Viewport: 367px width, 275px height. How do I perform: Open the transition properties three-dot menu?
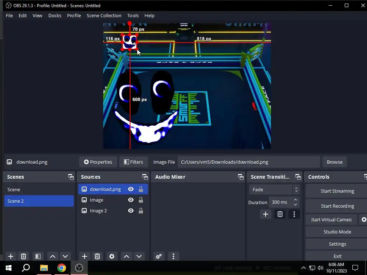pos(294,214)
